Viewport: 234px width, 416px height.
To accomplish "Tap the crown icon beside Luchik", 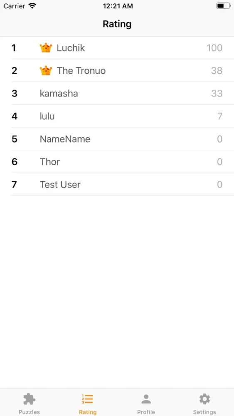I will point(46,48).
